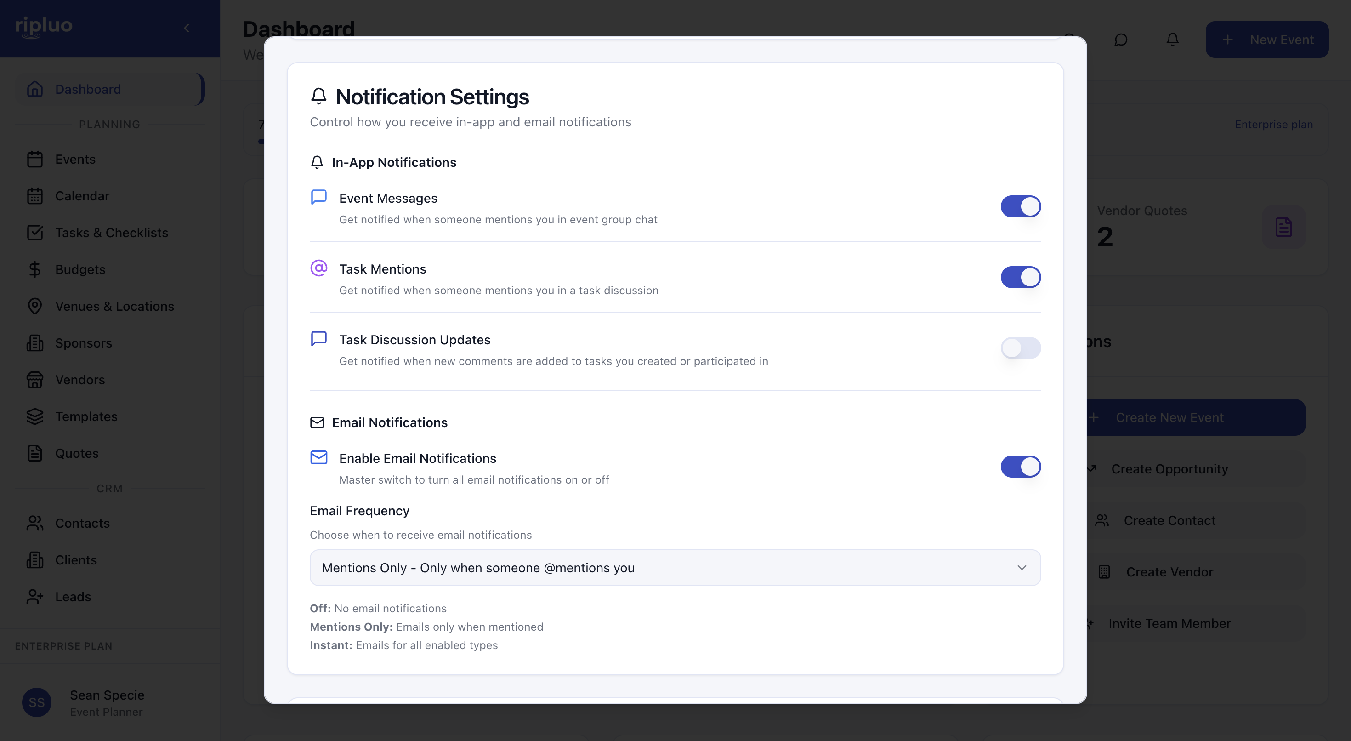Click the Event Messages chat icon

(x=319, y=197)
